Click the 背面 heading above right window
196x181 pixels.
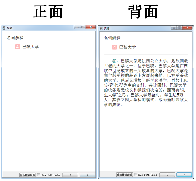(143, 12)
